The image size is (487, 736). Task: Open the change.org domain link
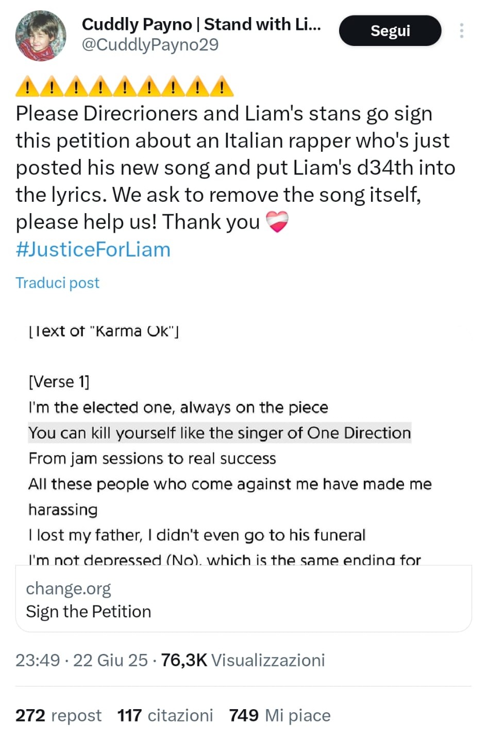[x=68, y=588]
